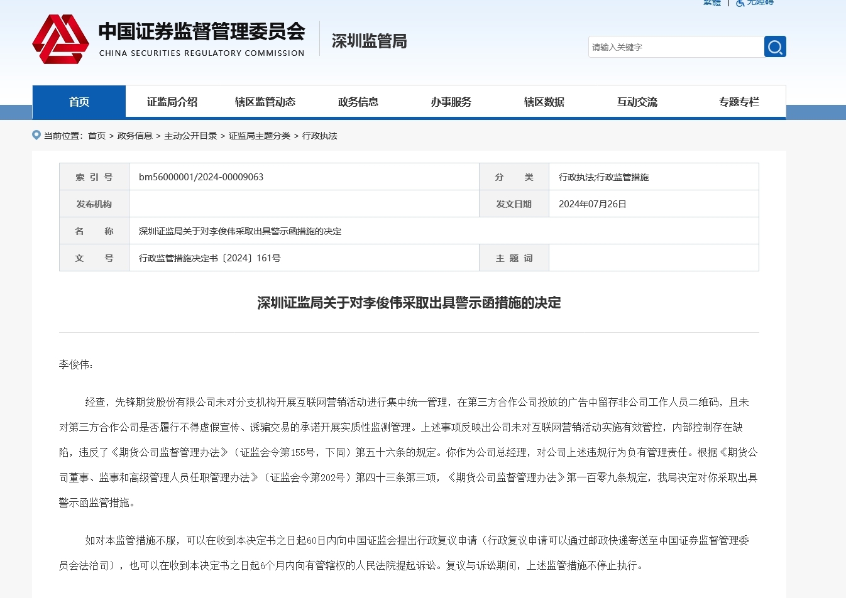Image resolution: width=846 pixels, height=598 pixels.
Task: Click the 发文日期 label cell
Action: (514, 204)
